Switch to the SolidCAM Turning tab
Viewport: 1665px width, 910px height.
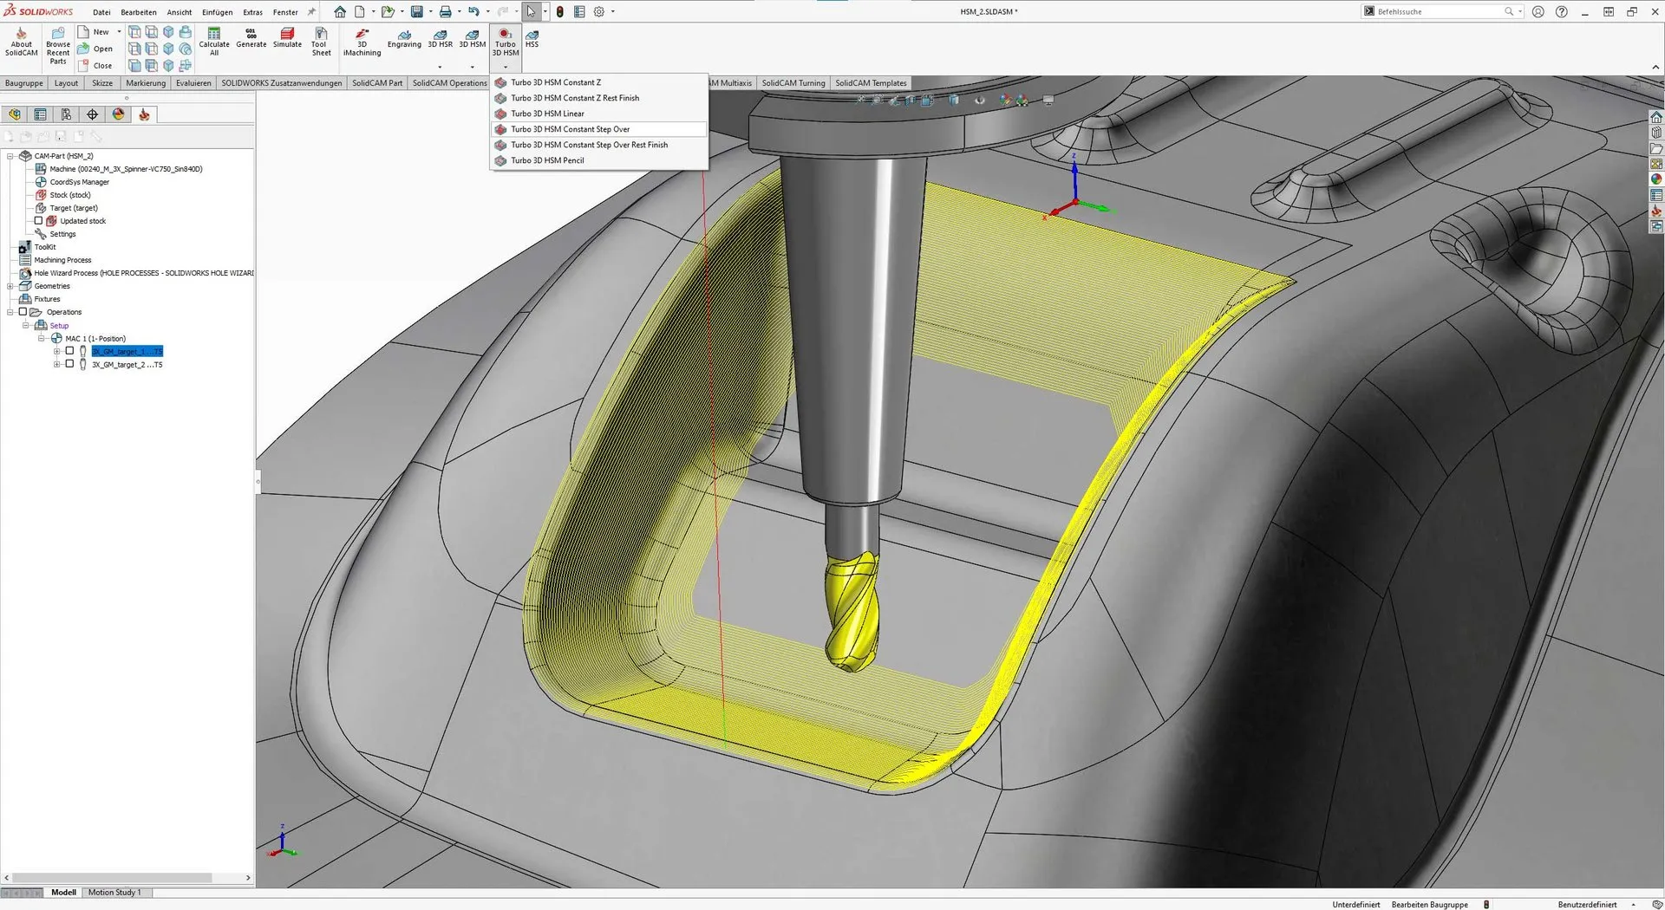tap(793, 83)
